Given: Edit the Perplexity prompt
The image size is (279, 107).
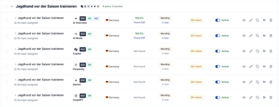Looking at the screenshot, I should pyautogui.click(x=251, y=67).
